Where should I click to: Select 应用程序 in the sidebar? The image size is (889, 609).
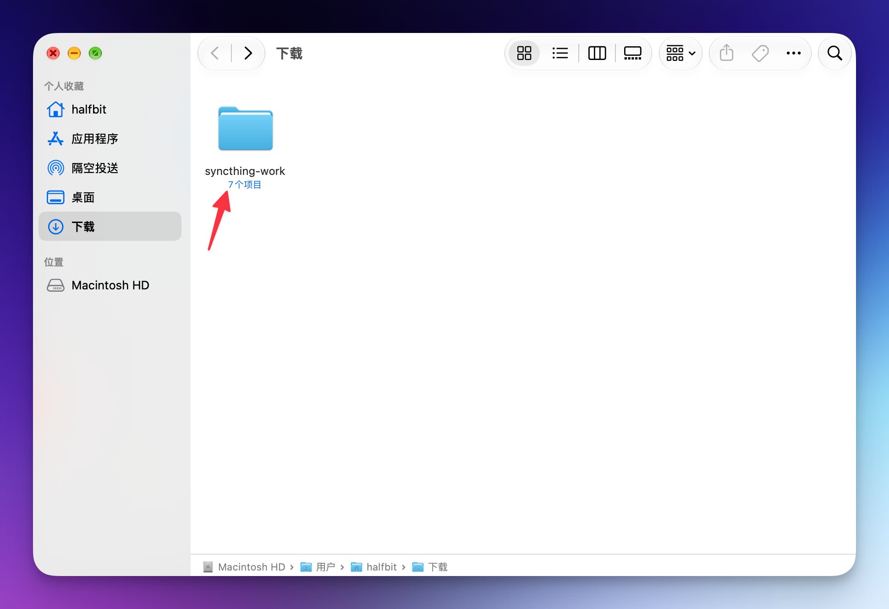click(110, 139)
